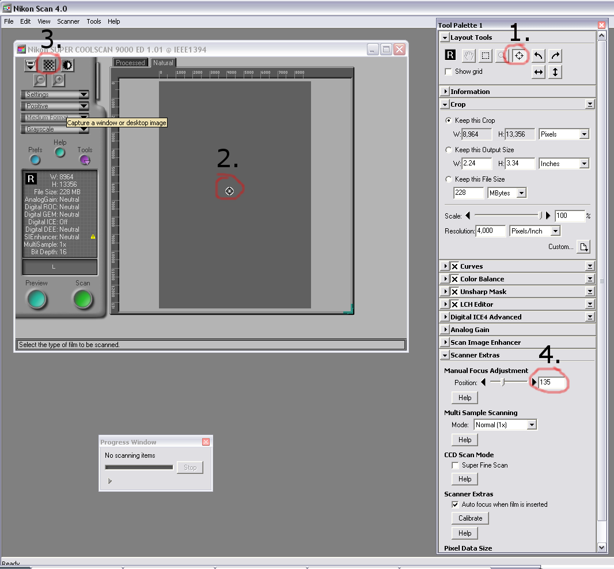The width and height of the screenshot is (614, 569).
Task: Decrease Scale with left arrow
Action: pos(468,216)
